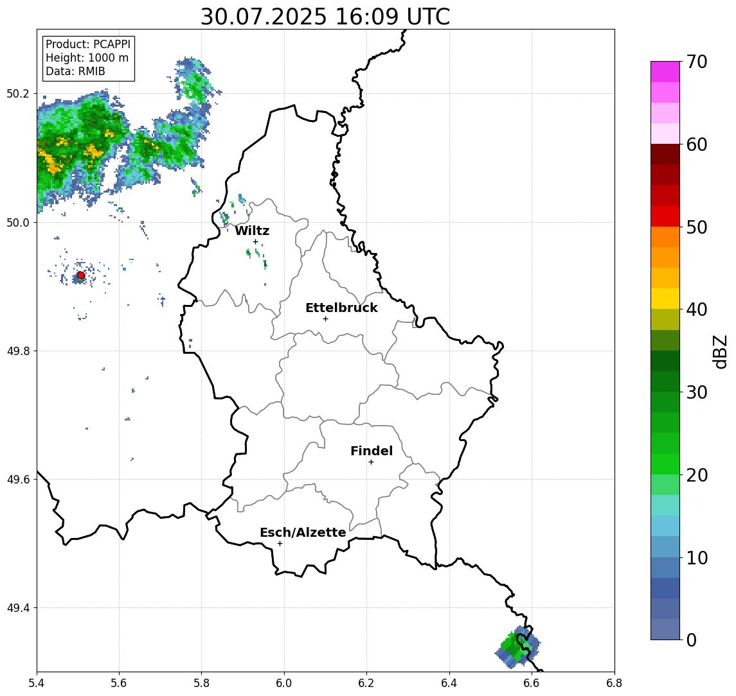This screenshot has height=696, width=736.
Task: Click the plus marker below Findel
Action: coord(371,462)
